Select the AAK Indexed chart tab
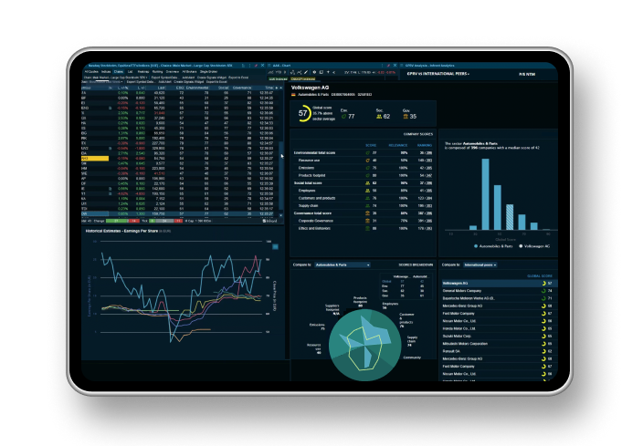Screen dimensions: 643x446 [x=278, y=79]
